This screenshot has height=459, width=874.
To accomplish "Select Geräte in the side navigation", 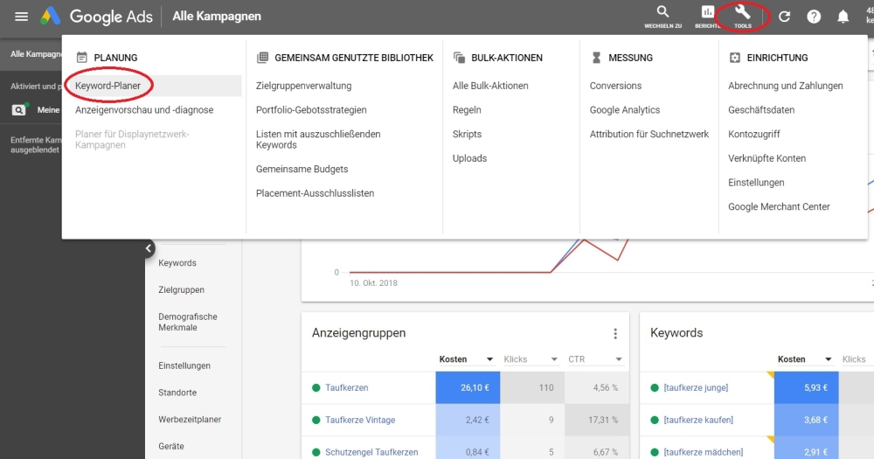I will [171, 446].
